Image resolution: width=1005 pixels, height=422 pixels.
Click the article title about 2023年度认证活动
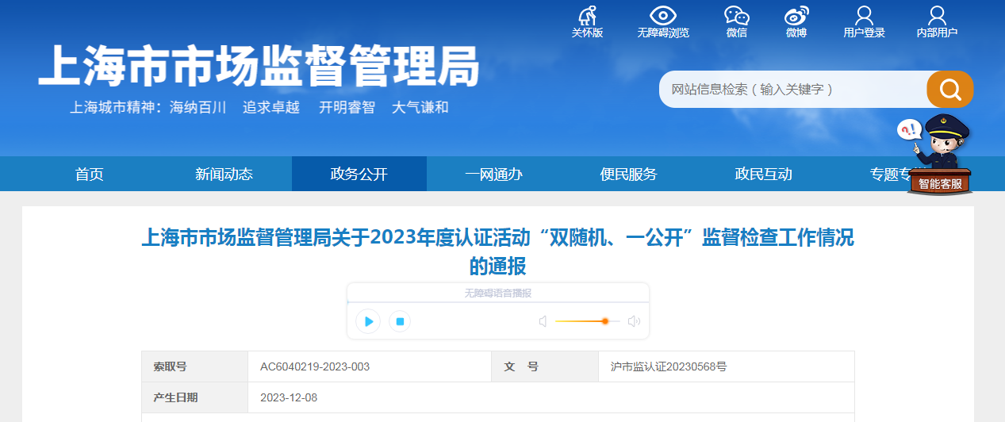pyautogui.click(x=497, y=251)
